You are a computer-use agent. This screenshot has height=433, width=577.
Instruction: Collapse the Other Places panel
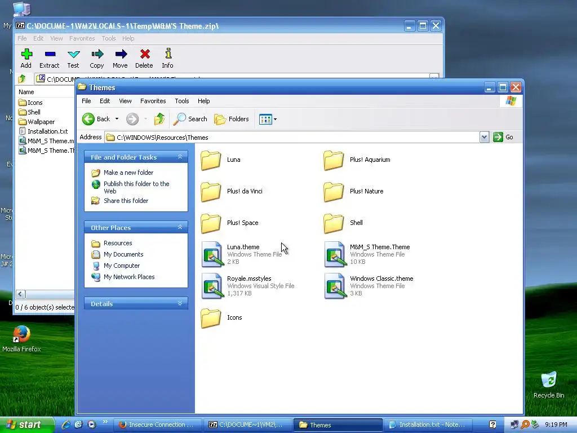180,227
